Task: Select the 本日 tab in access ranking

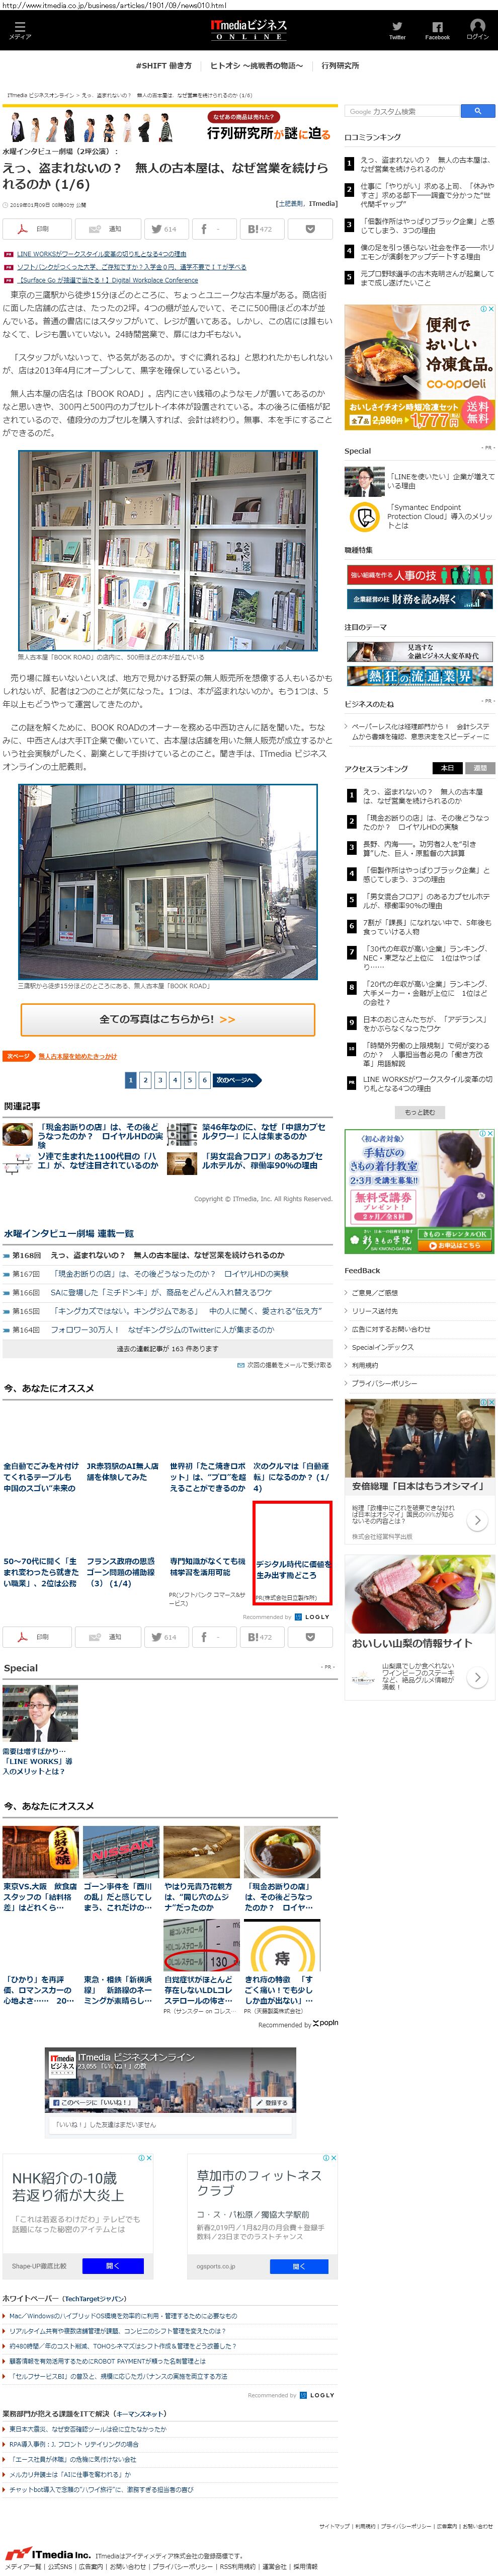Action: (x=447, y=768)
